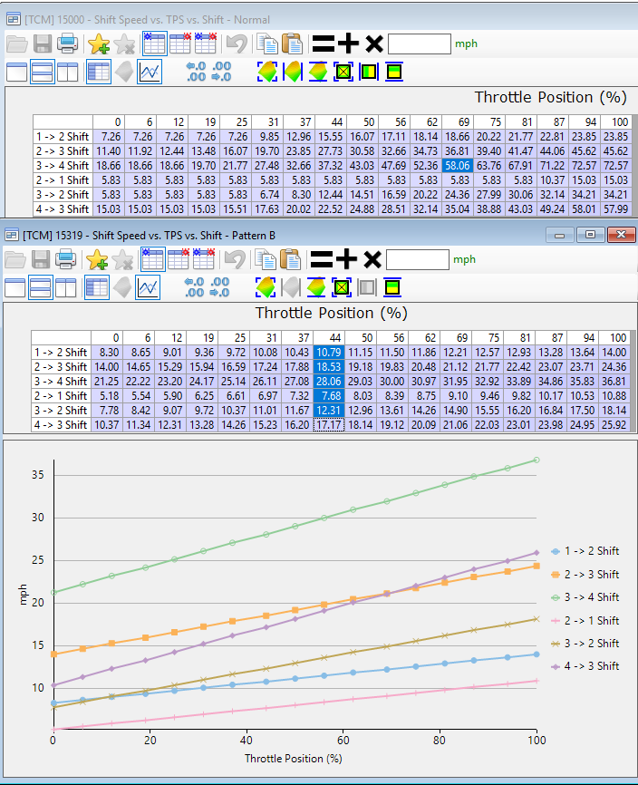Click the '4 -> 3 Shift' row header in the Pattern B table
The width and height of the screenshot is (638, 785).
[x=61, y=425]
